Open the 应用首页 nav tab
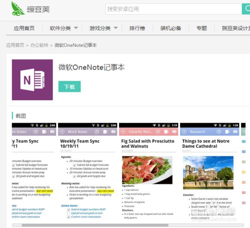The image size is (250, 228). (x=24, y=28)
